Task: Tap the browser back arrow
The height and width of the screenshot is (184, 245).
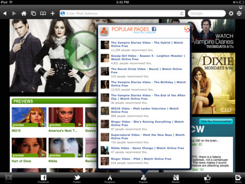Action: point(5,13)
